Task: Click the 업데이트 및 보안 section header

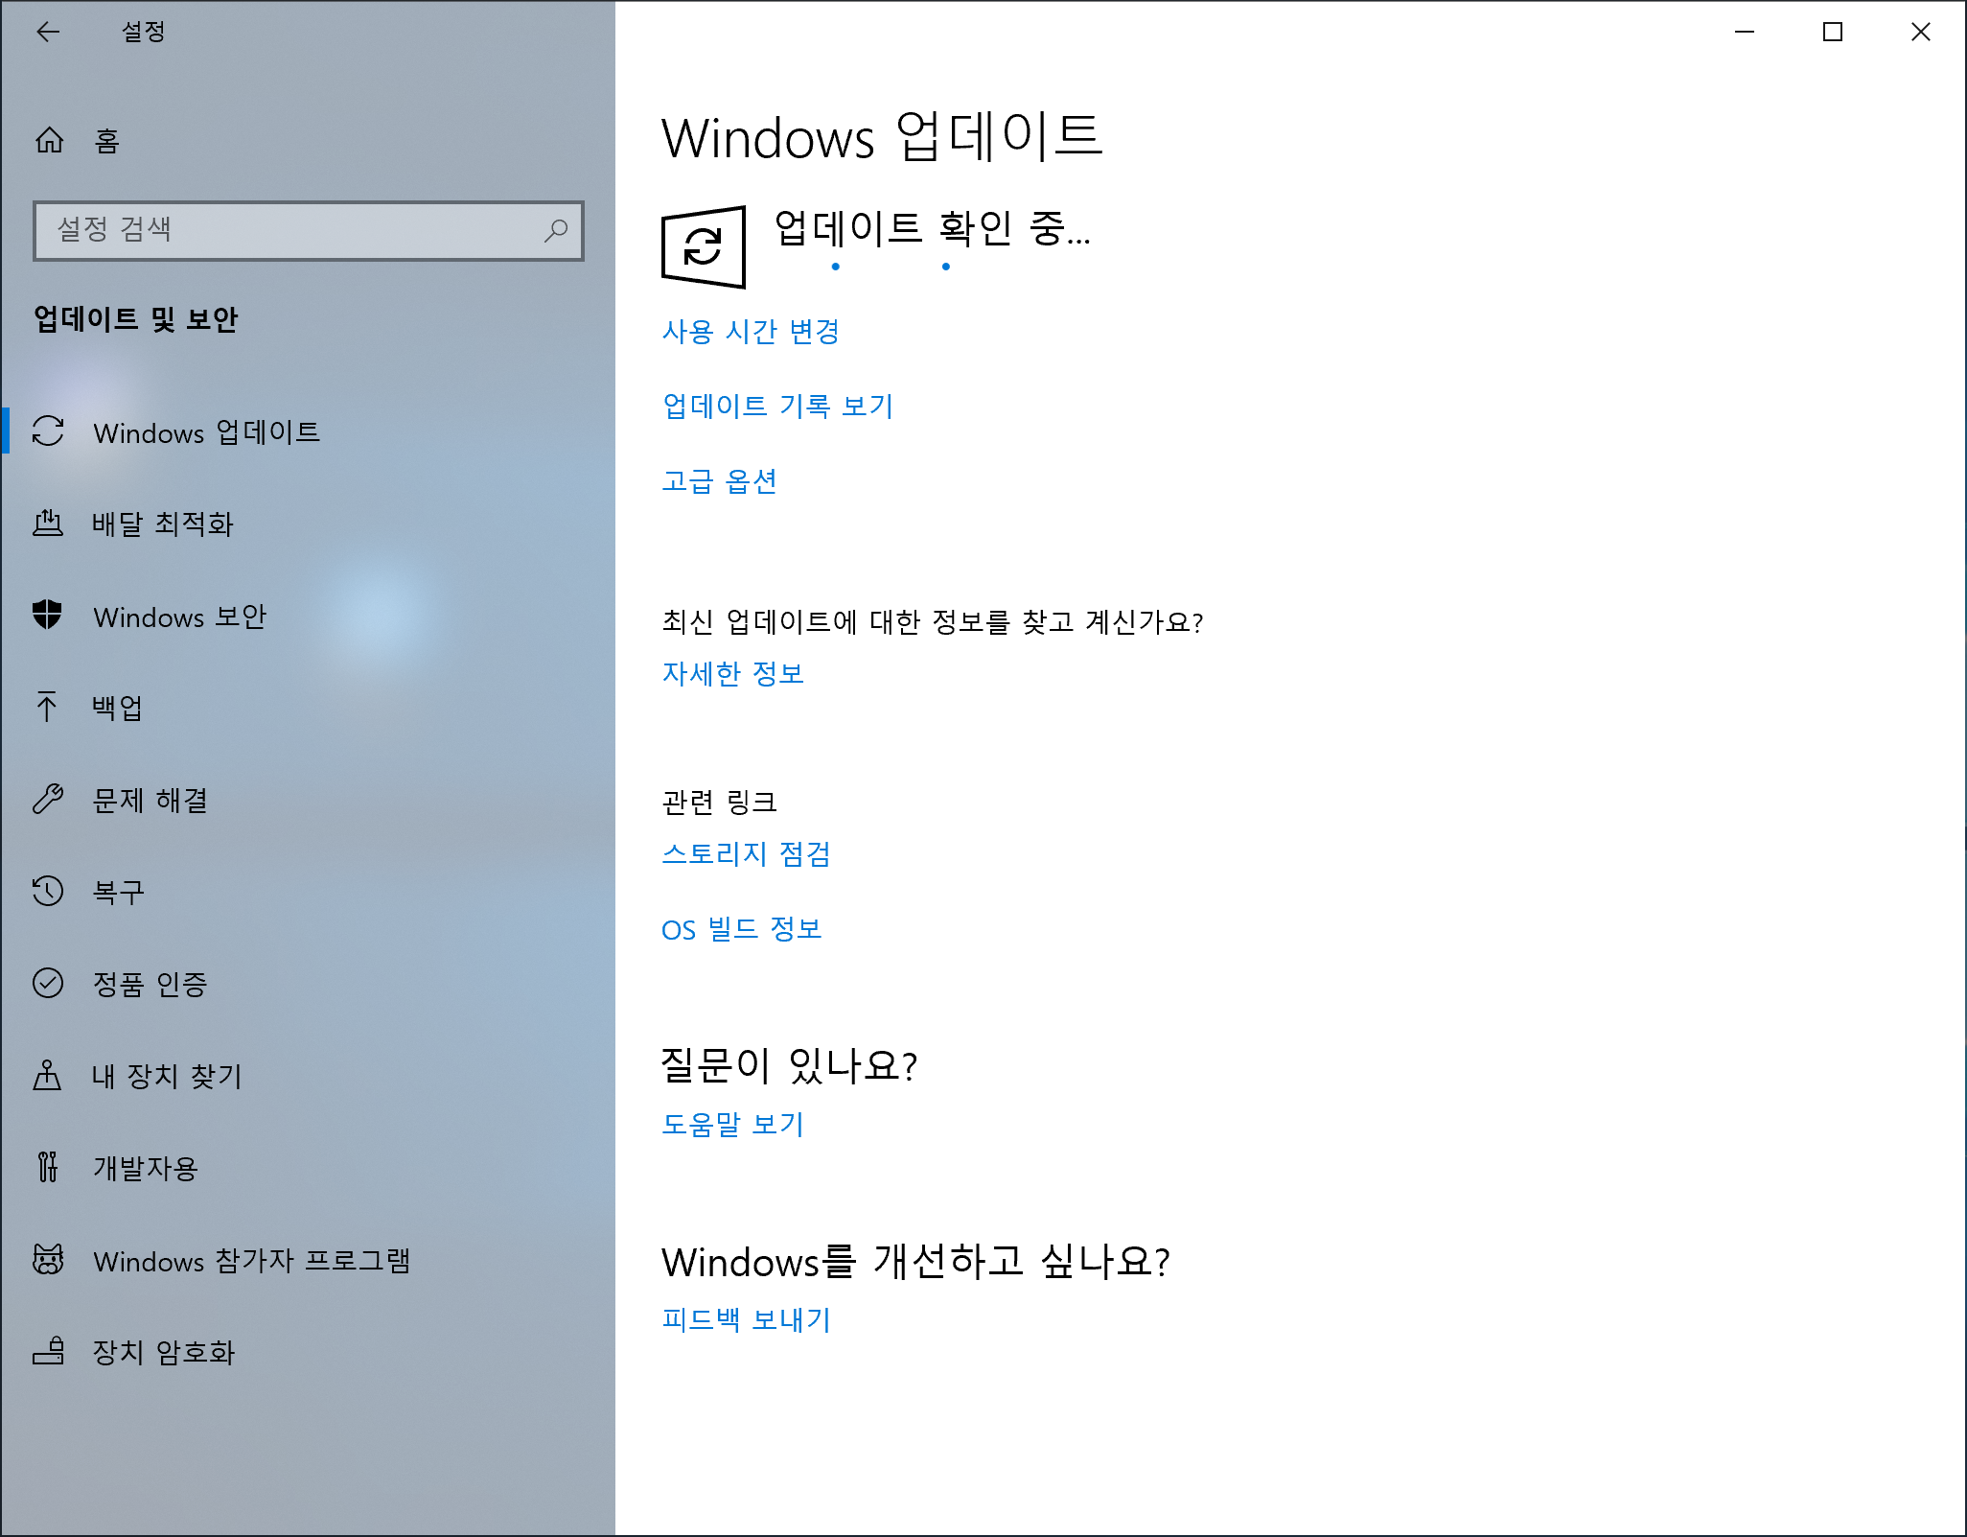Action: (135, 318)
